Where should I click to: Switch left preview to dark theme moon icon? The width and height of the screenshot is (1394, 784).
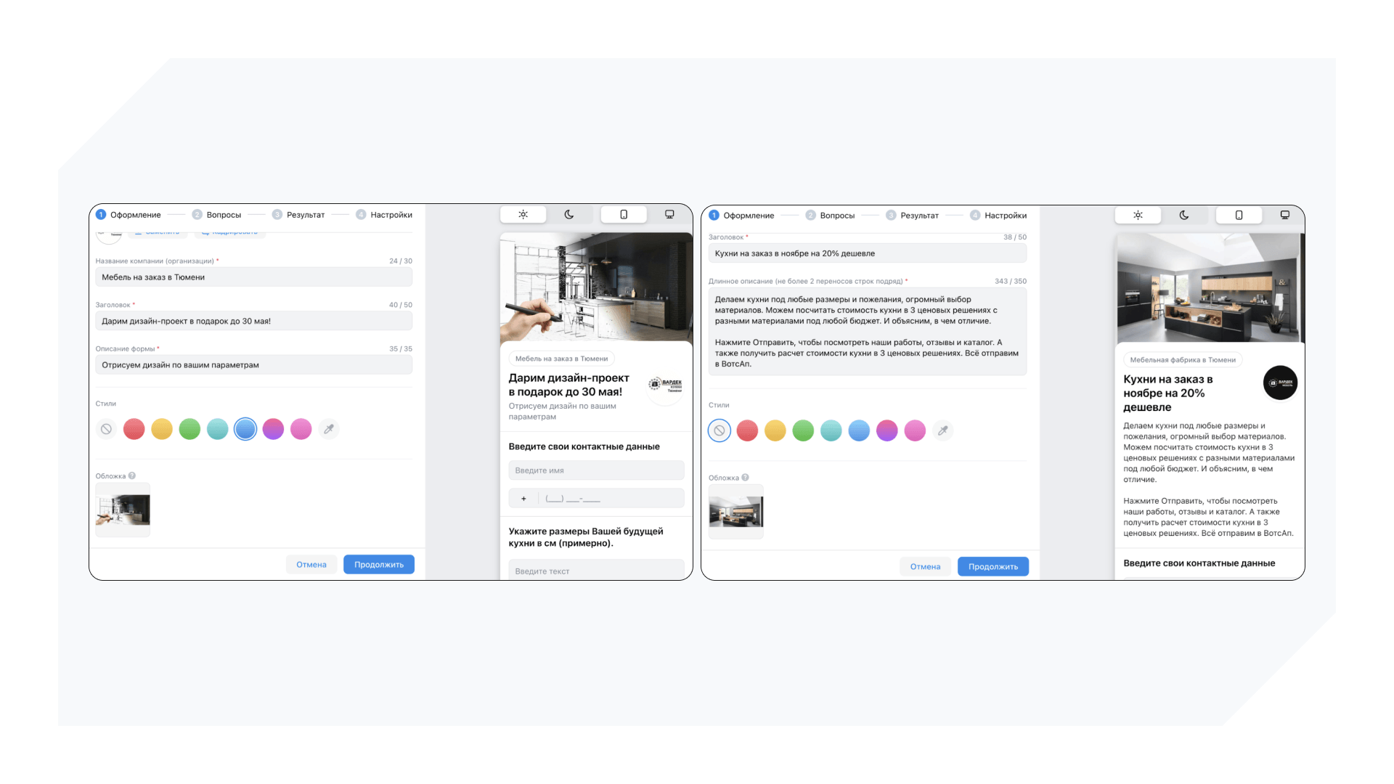569,215
